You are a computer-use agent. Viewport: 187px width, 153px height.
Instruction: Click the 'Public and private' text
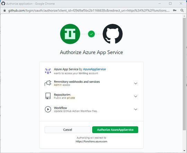click(x=64, y=98)
